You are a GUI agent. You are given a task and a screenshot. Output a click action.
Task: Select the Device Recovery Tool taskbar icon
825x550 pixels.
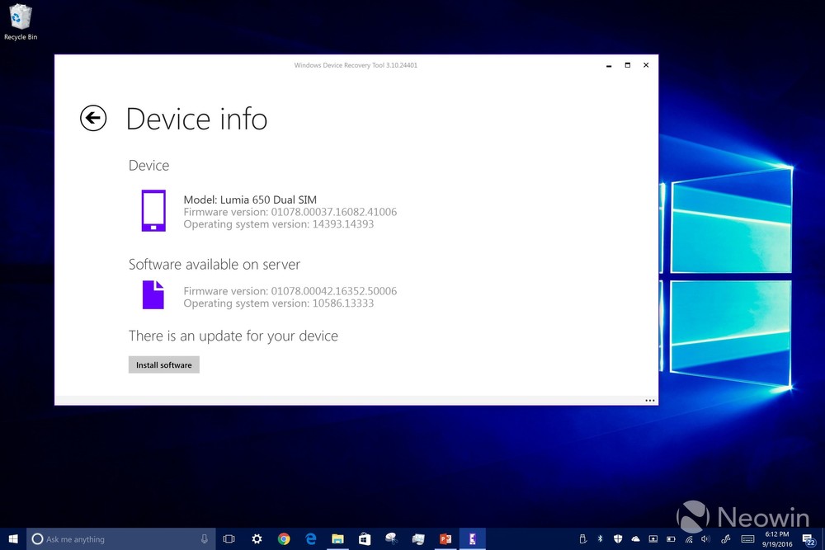[x=473, y=539]
